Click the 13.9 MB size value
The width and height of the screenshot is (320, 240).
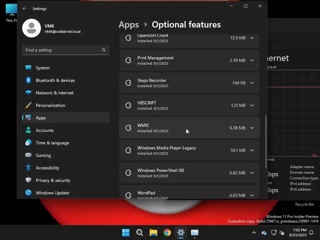click(x=238, y=38)
